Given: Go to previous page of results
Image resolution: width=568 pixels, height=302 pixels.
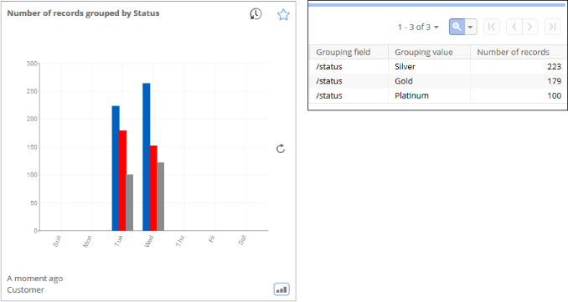Looking at the screenshot, I should click(x=514, y=27).
